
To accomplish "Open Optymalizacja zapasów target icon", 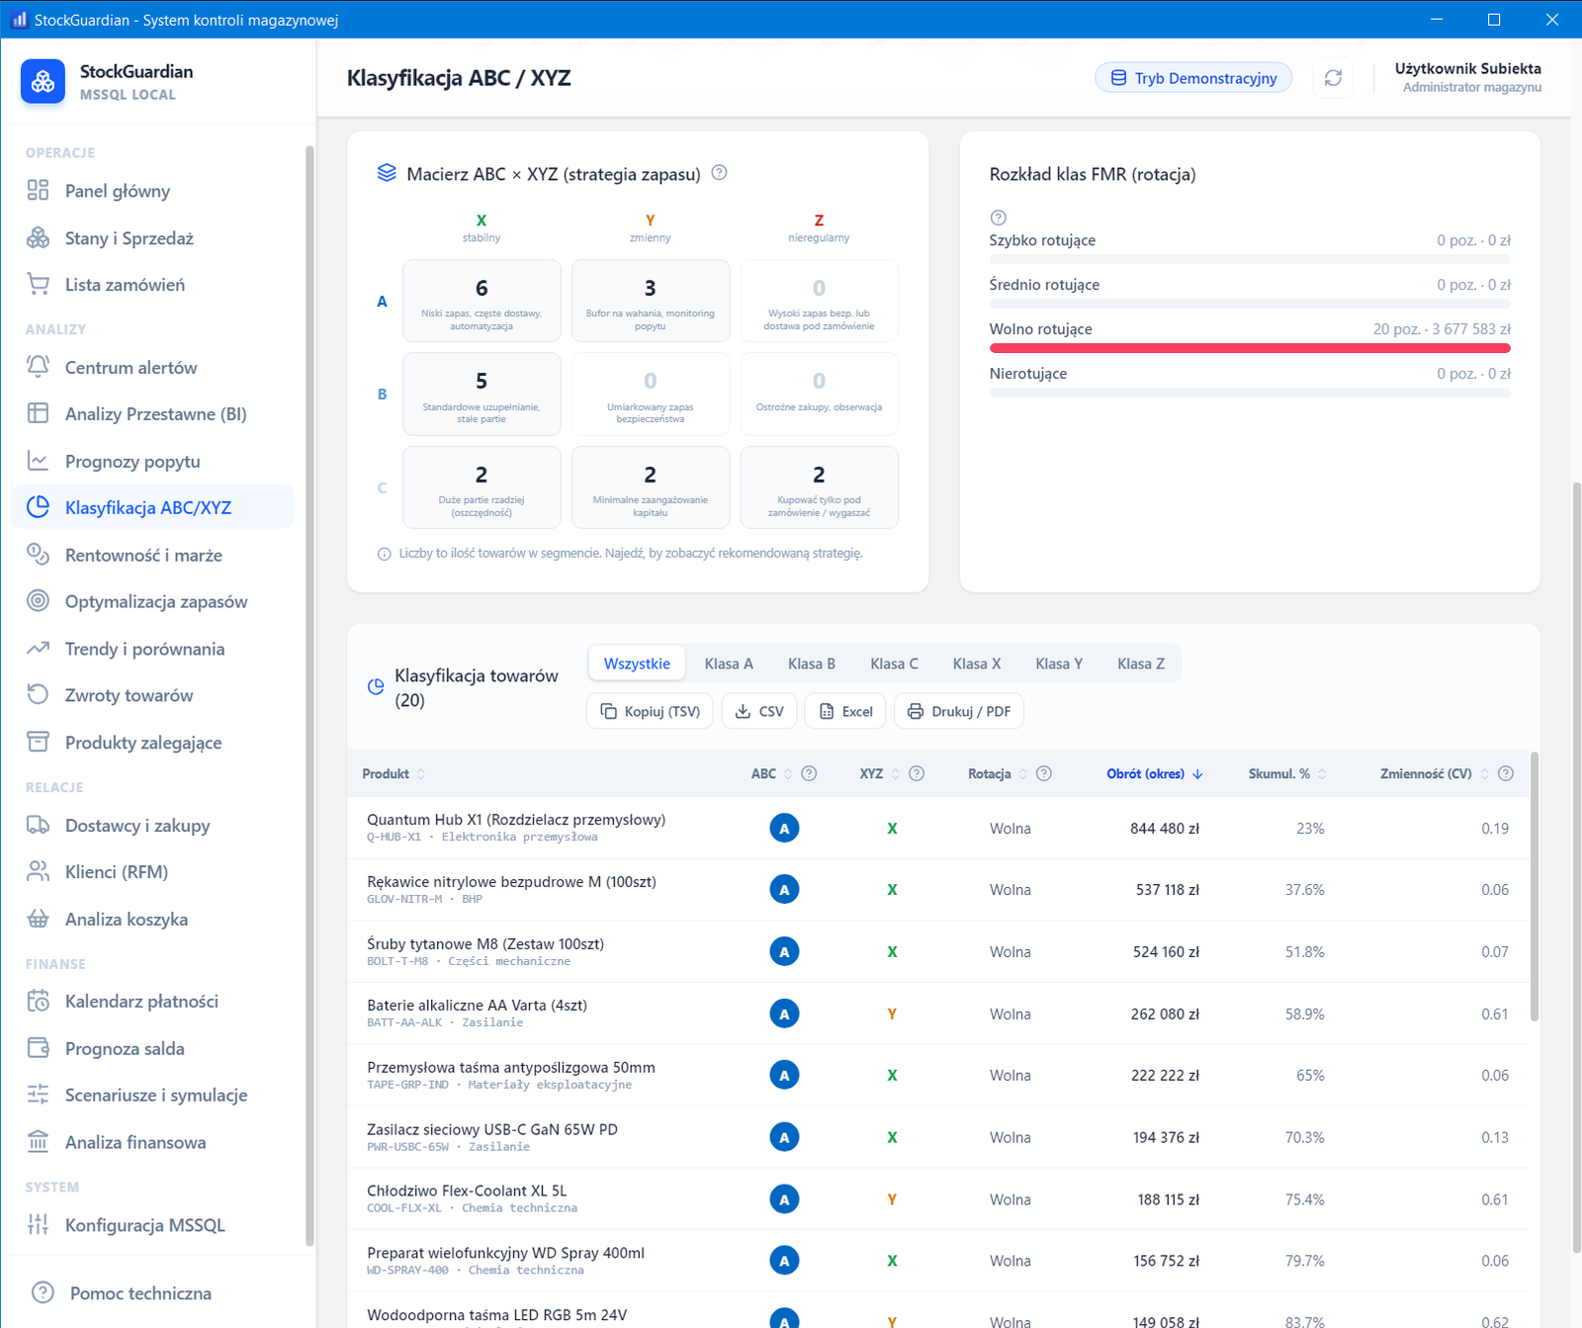I will click(x=38, y=601).
